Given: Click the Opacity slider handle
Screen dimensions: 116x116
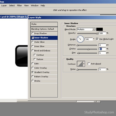Looking at the screenshot, I should (x=97, y=33).
